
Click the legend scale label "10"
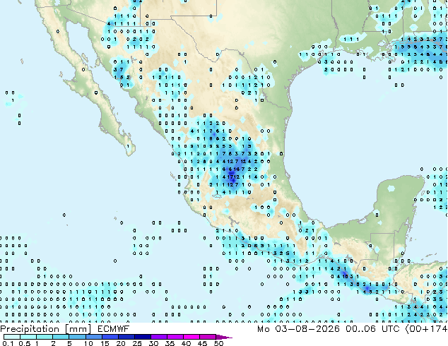[x=88, y=343]
